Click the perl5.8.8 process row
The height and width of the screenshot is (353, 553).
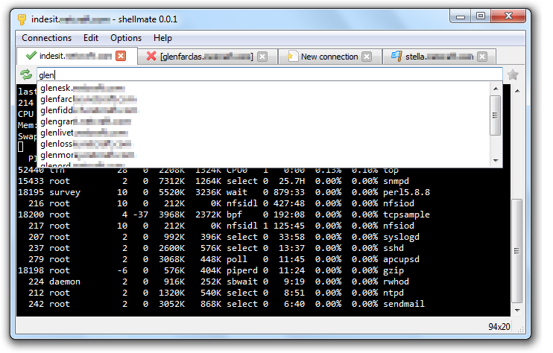pyautogui.click(x=224, y=192)
